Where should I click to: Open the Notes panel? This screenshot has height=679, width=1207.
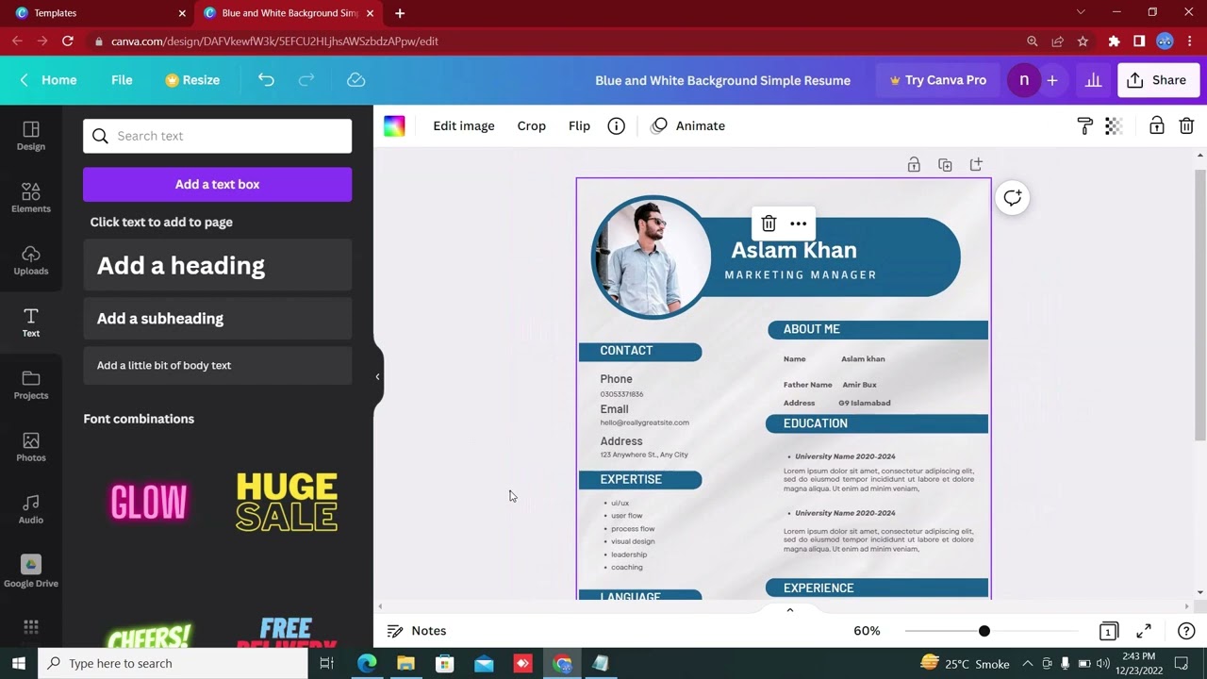417,631
